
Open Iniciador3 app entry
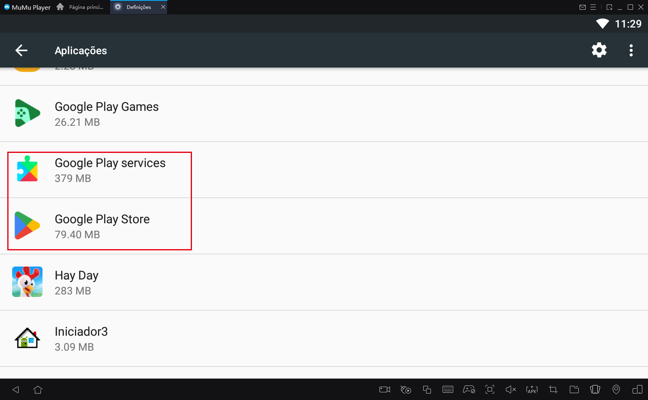point(324,339)
